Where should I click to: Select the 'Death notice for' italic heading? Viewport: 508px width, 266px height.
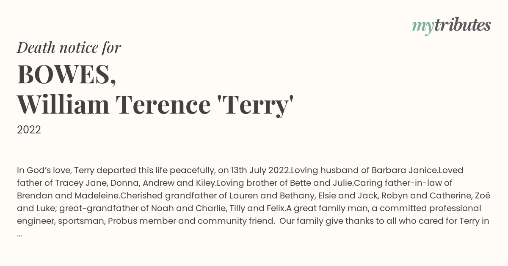(x=69, y=48)
